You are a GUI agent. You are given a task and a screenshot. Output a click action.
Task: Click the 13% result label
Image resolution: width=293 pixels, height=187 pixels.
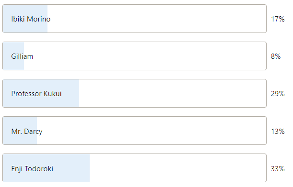(278, 132)
